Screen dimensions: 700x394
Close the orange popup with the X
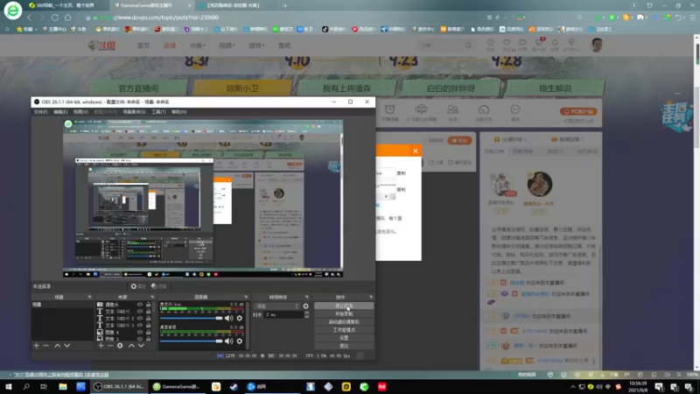tap(415, 151)
